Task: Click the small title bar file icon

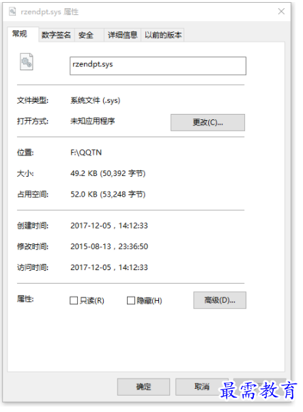Action: coord(12,12)
